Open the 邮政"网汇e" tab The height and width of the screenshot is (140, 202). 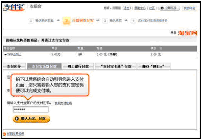pyautogui.click(x=154, y=66)
